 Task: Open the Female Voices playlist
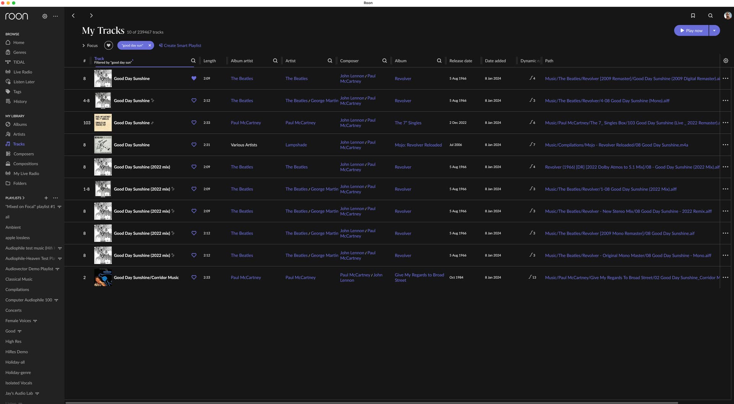18,321
